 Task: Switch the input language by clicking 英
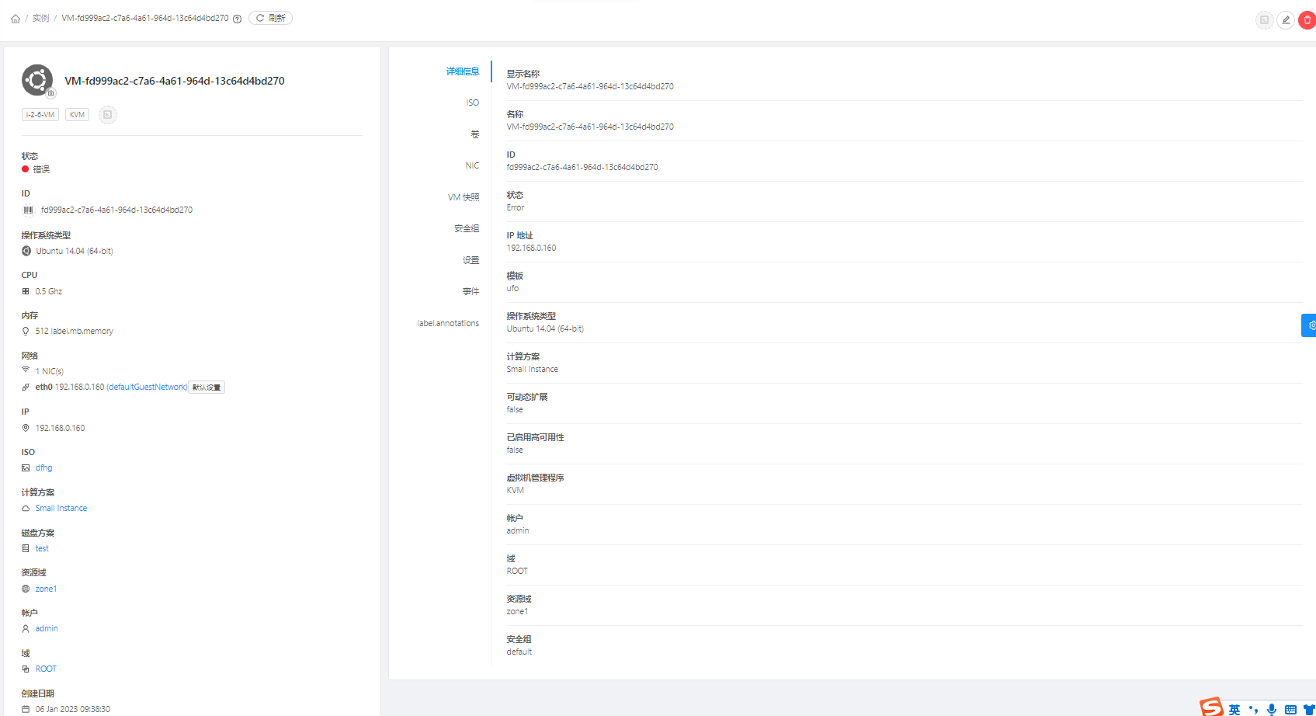[x=1234, y=709]
